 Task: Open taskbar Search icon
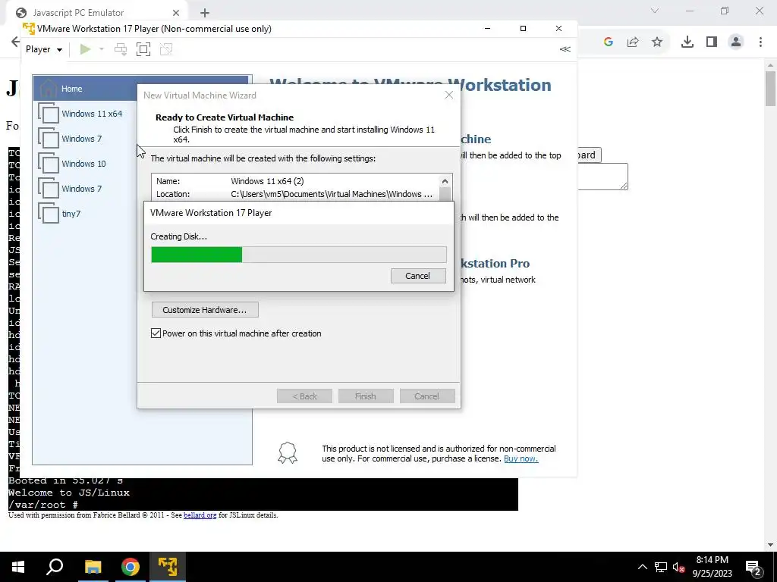(x=55, y=567)
